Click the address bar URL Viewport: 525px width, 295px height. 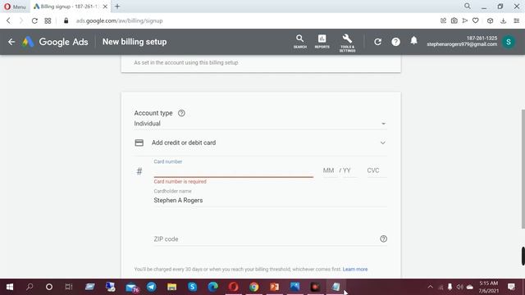[x=119, y=20]
